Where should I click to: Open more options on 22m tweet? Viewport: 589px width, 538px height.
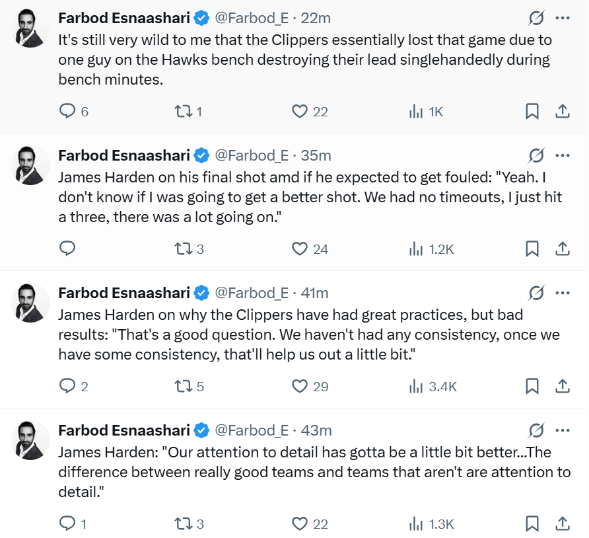pyautogui.click(x=562, y=18)
